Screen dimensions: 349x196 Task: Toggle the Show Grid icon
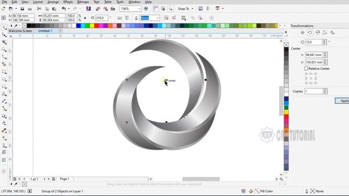163,9
